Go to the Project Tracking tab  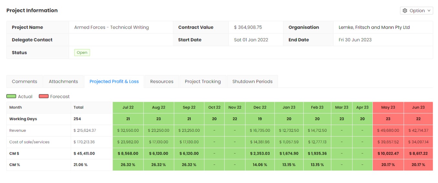click(x=203, y=82)
